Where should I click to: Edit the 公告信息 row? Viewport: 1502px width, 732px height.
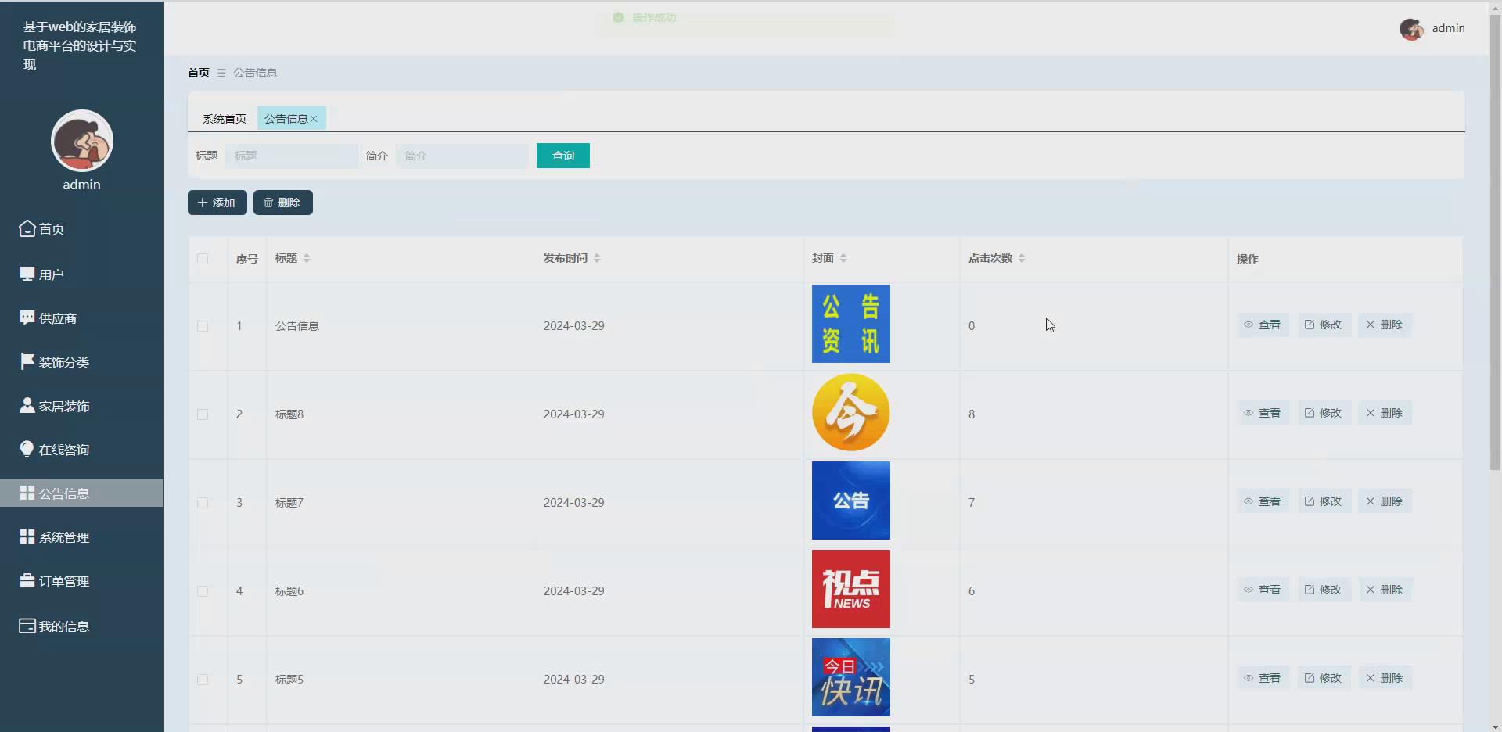(x=1324, y=325)
